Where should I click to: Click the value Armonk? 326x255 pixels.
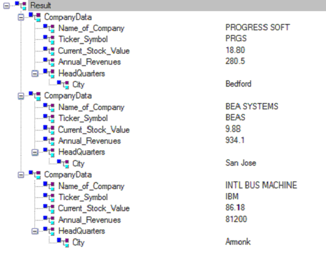pos(238,242)
